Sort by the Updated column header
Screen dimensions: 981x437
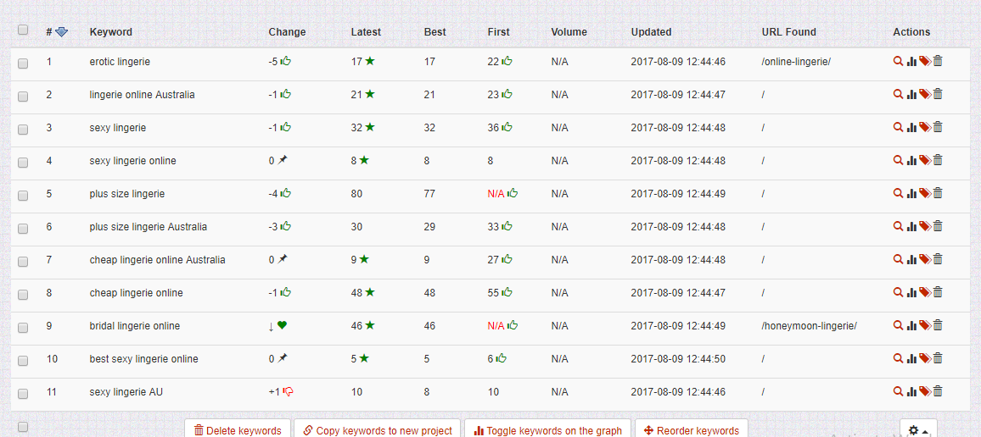tap(651, 32)
